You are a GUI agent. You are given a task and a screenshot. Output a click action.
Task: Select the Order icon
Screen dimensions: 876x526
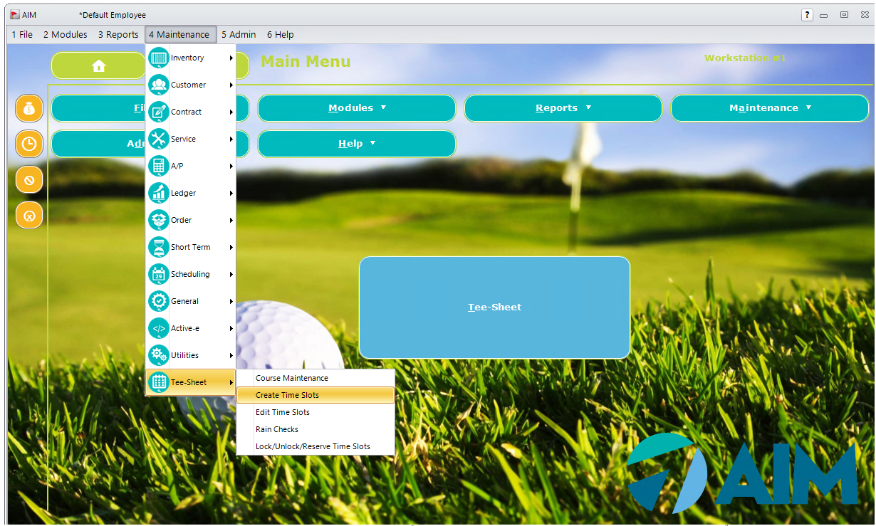pos(157,220)
